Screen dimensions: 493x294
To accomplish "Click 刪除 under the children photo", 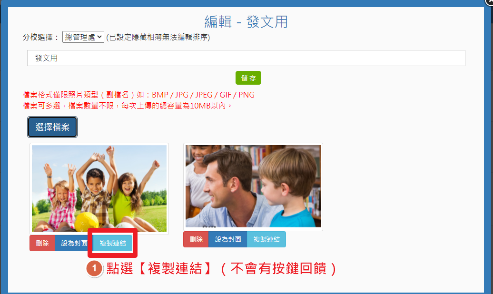I will pos(42,243).
